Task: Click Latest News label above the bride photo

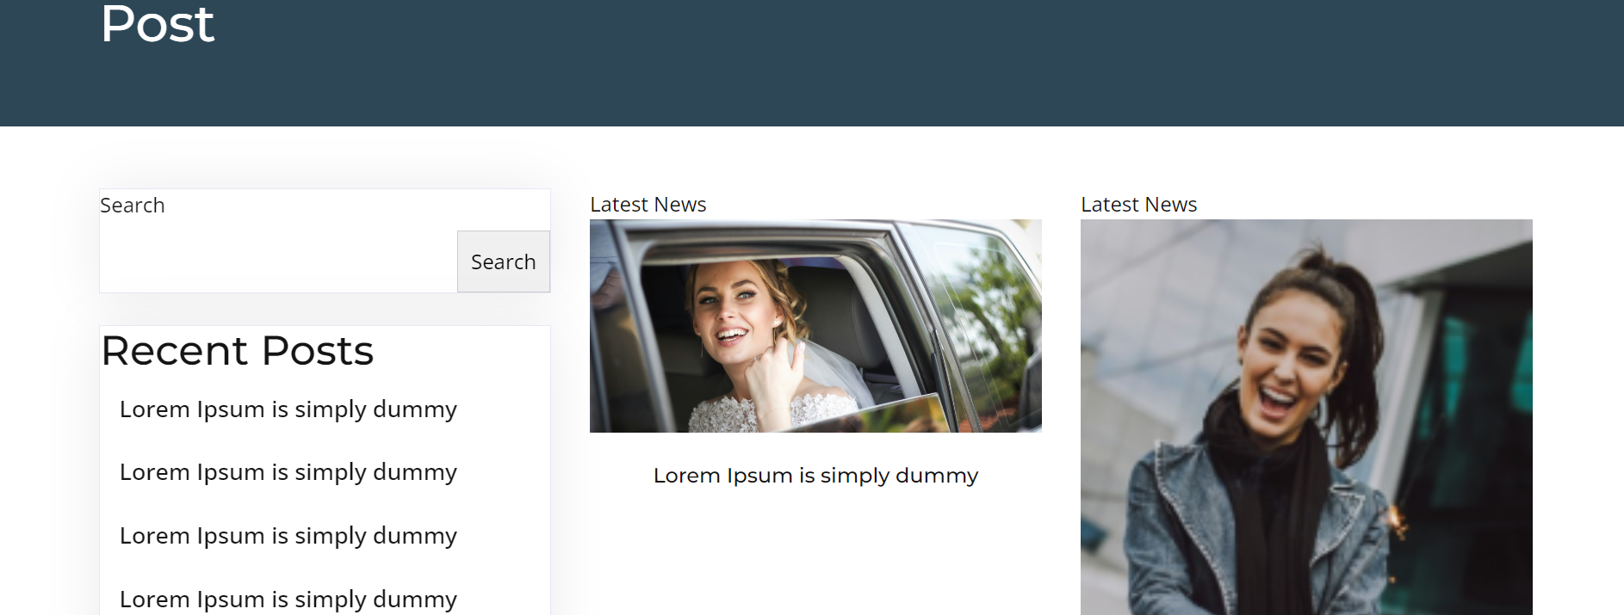Action: (648, 205)
